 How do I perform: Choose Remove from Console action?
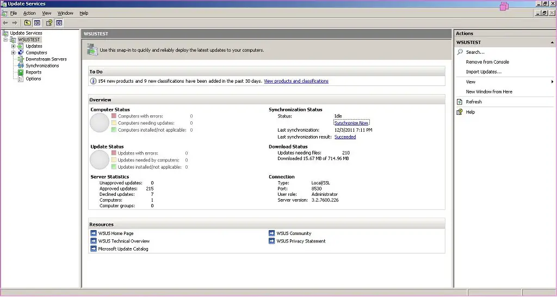click(487, 62)
